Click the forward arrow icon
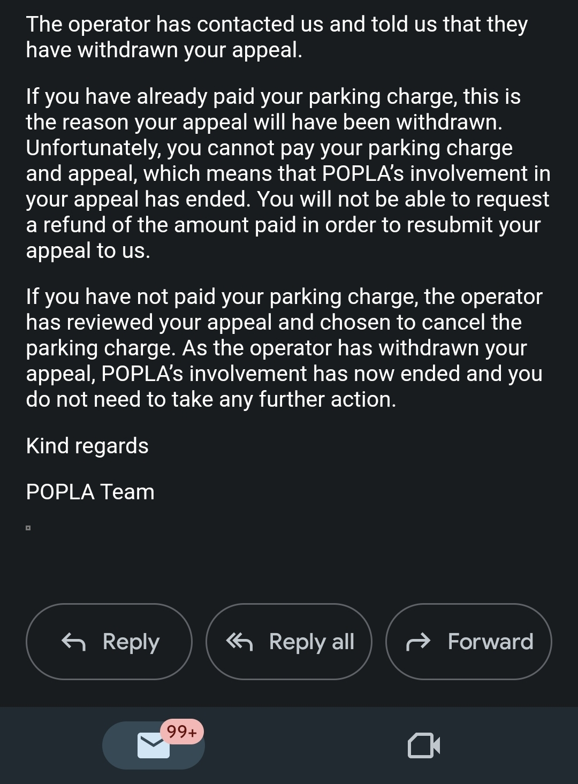The height and width of the screenshot is (784, 578). click(x=419, y=641)
